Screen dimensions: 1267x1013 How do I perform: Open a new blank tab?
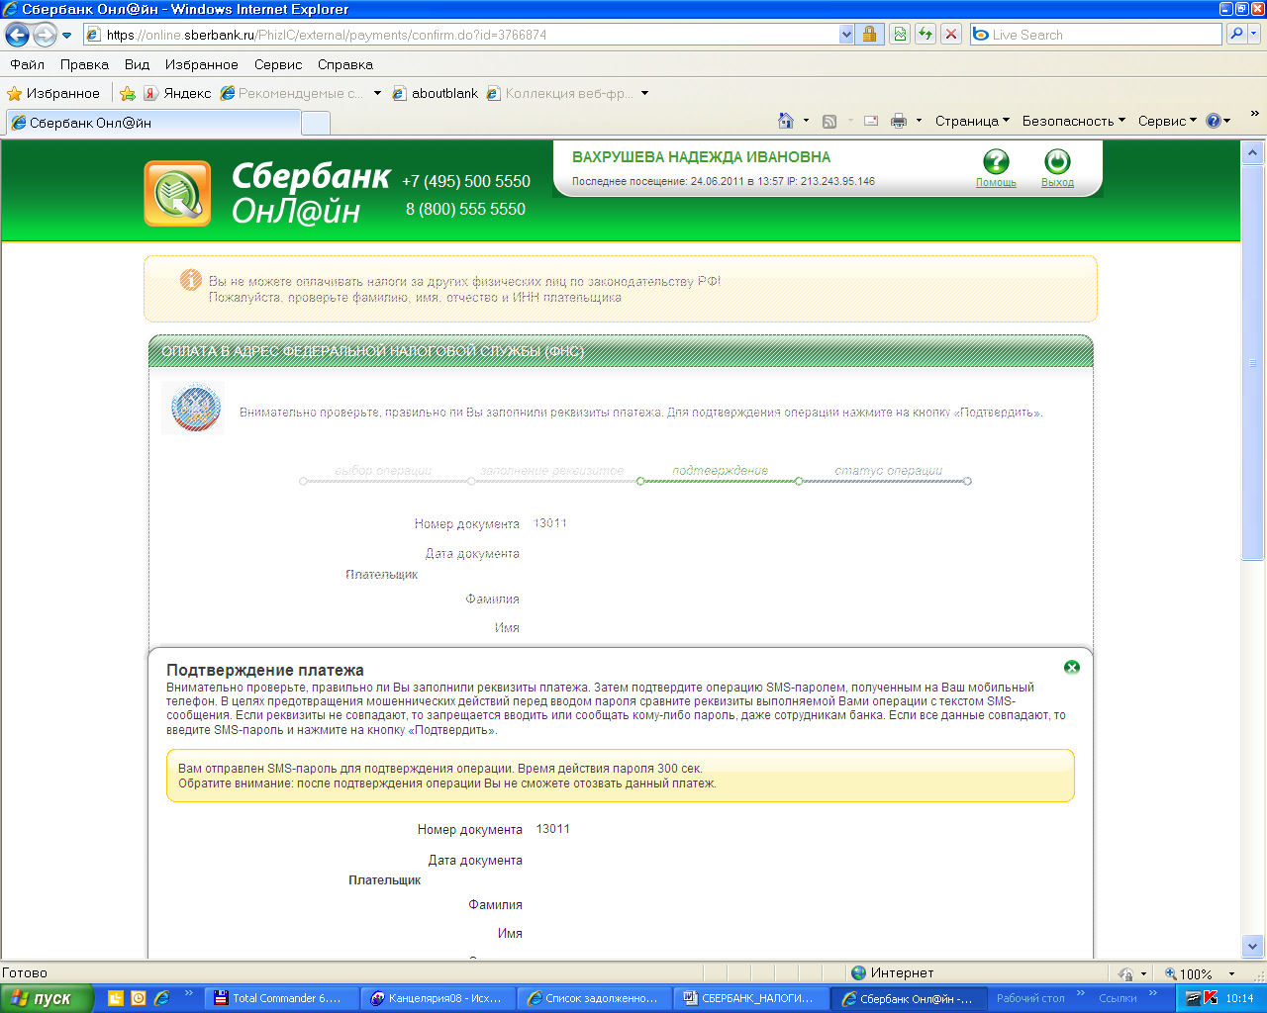pyautogui.click(x=315, y=123)
